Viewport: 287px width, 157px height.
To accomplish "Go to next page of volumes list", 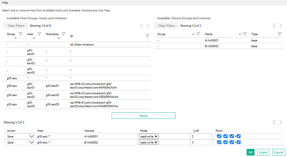I will tap(281, 26).
